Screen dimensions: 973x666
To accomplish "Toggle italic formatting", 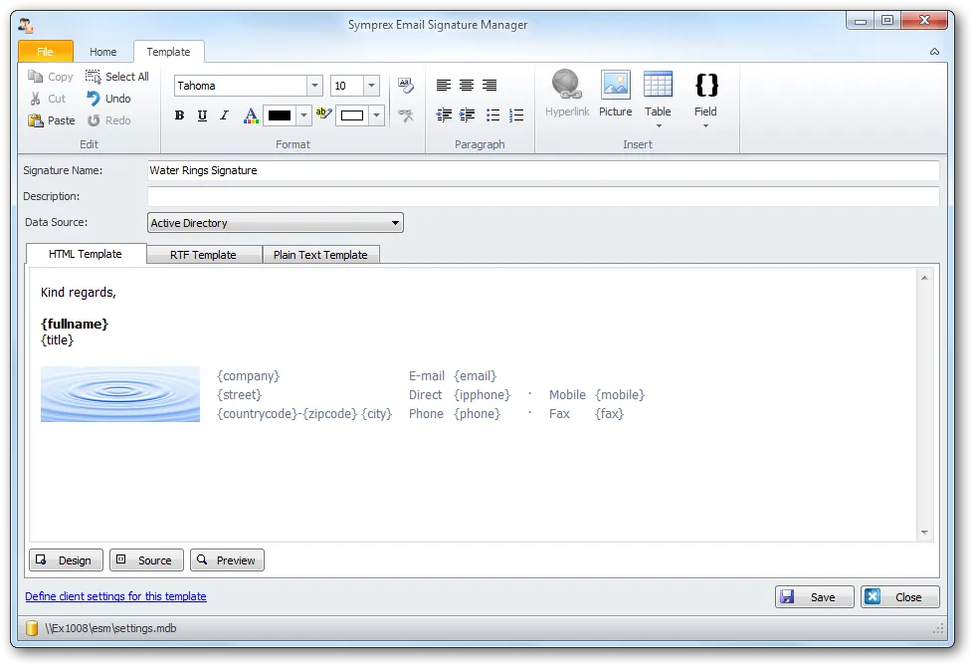I will pos(224,114).
